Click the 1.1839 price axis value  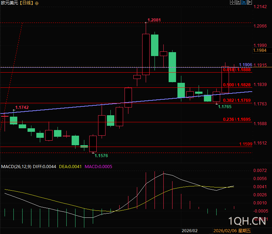tap(260, 85)
